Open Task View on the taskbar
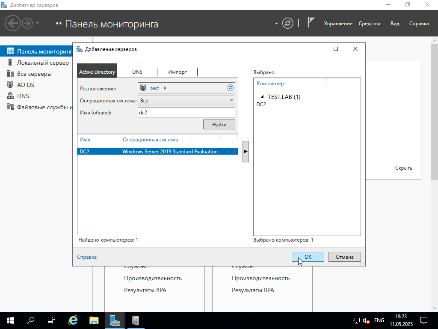This screenshot has height=329, width=438. coord(51,320)
